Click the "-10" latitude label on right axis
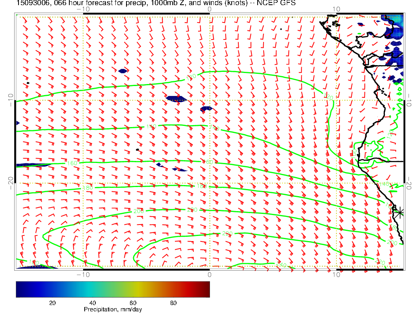416x322 pixels. [409, 100]
